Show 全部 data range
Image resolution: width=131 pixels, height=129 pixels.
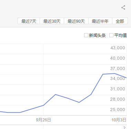(x=120, y=21)
